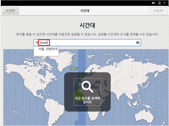Focus the city search input field
This screenshot has height=126, width=169.
pos(87,43)
